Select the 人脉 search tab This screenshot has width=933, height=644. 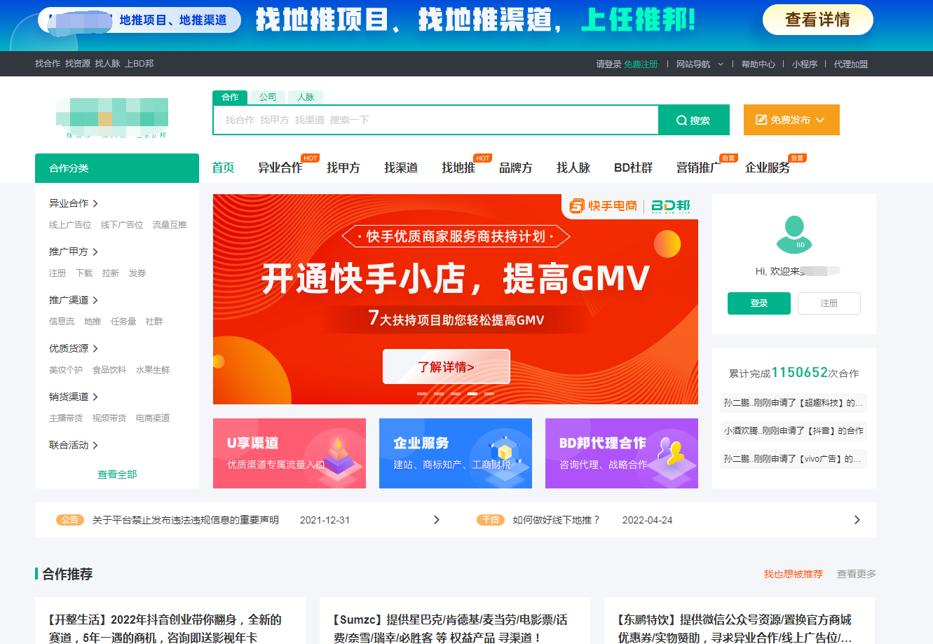(x=306, y=97)
